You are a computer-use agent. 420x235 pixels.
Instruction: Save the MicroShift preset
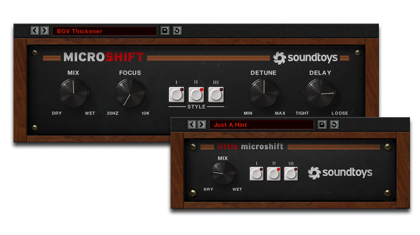click(x=165, y=31)
